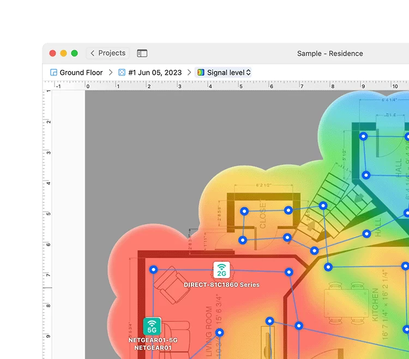Toggle the sidebar panel icon
This screenshot has height=359, width=409.
[142, 53]
